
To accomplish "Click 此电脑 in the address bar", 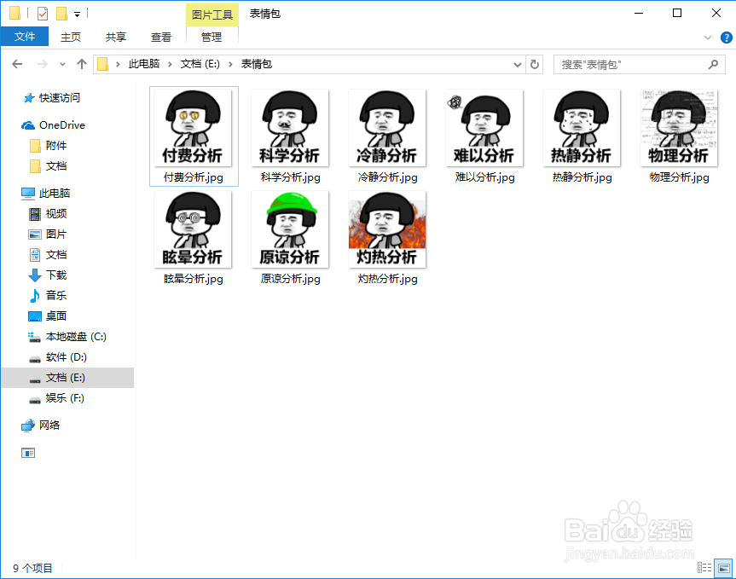I will point(144,64).
